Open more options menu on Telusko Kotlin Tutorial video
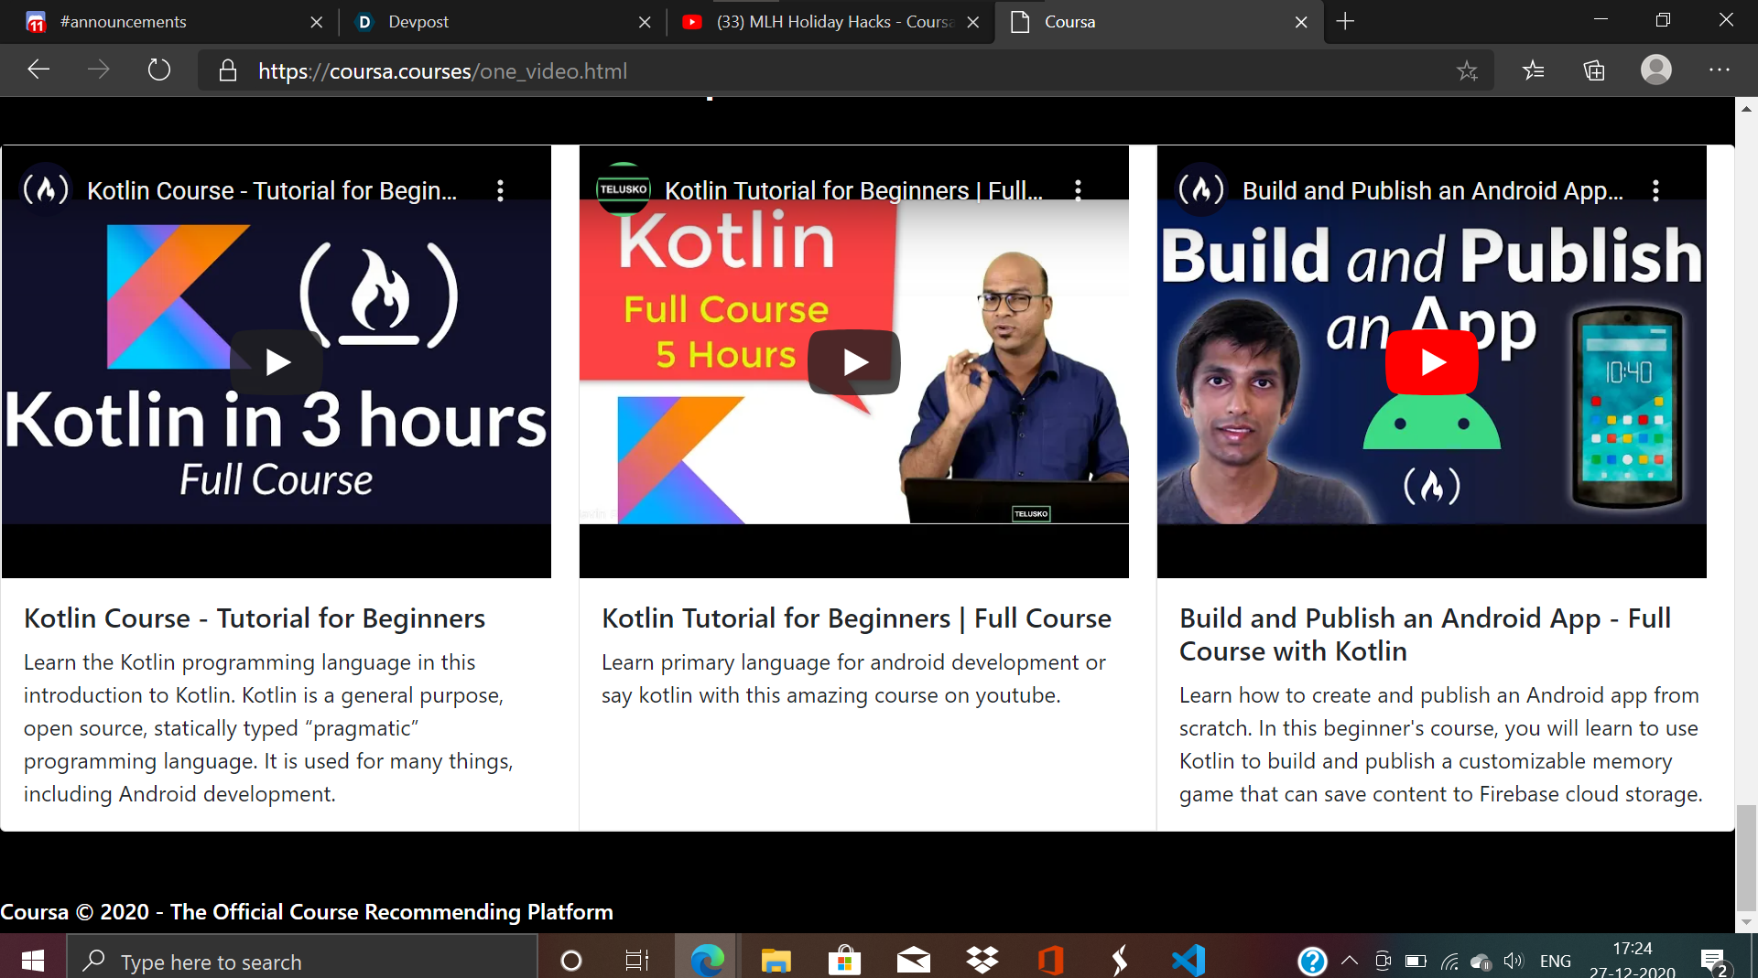Image resolution: width=1758 pixels, height=978 pixels. (x=1078, y=190)
